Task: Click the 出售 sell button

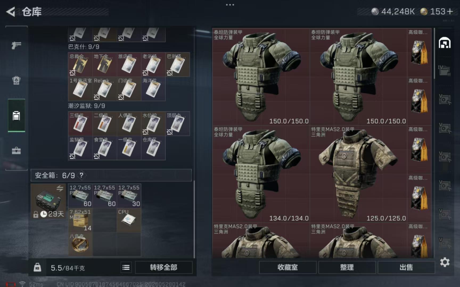Action: point(406,267)
